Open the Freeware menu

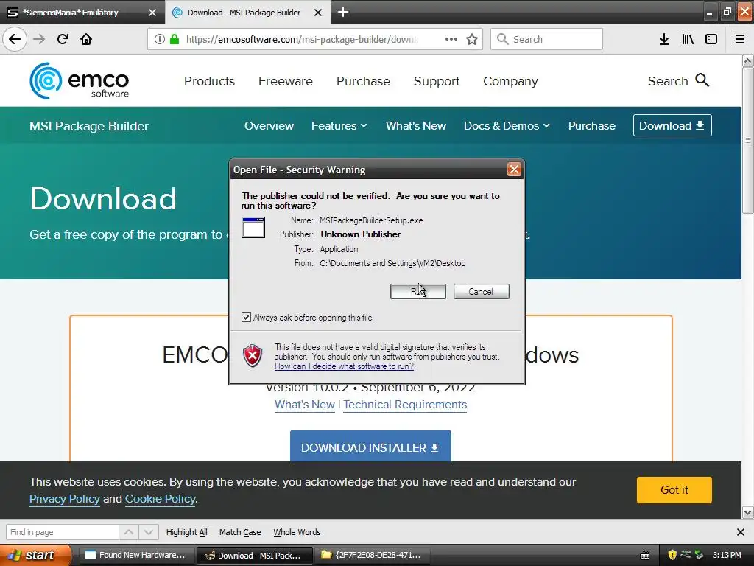(285, 81)
